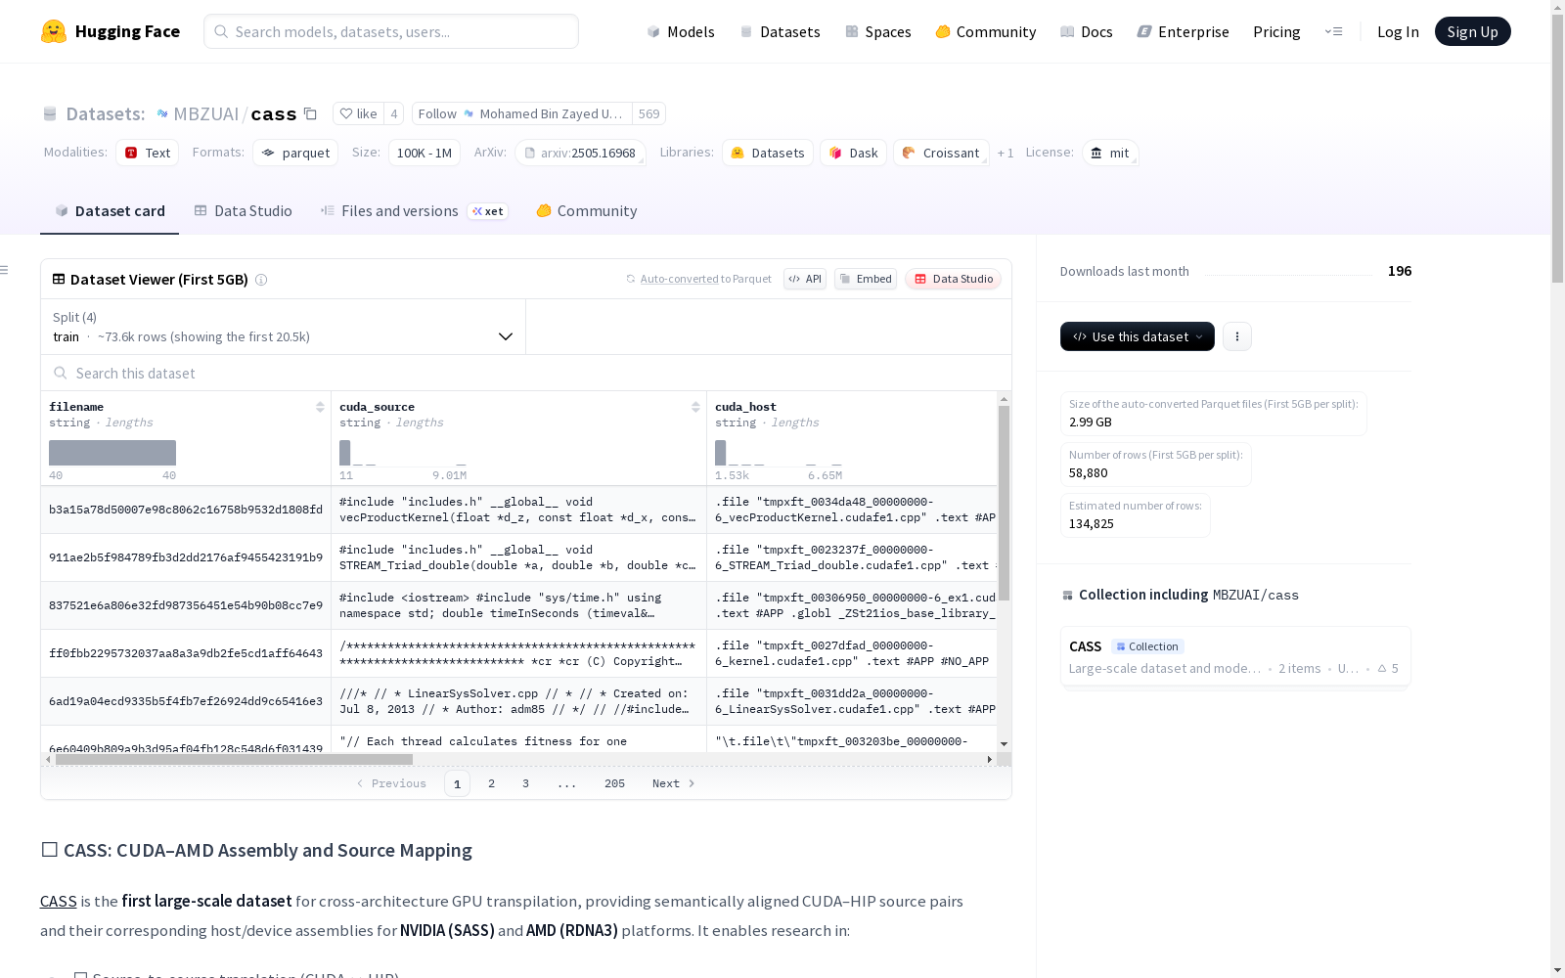The width and height of the screenshot is (1565, 978).
Task: Copy the dataset name with the copy icon
Action: (x=310, y=113)
